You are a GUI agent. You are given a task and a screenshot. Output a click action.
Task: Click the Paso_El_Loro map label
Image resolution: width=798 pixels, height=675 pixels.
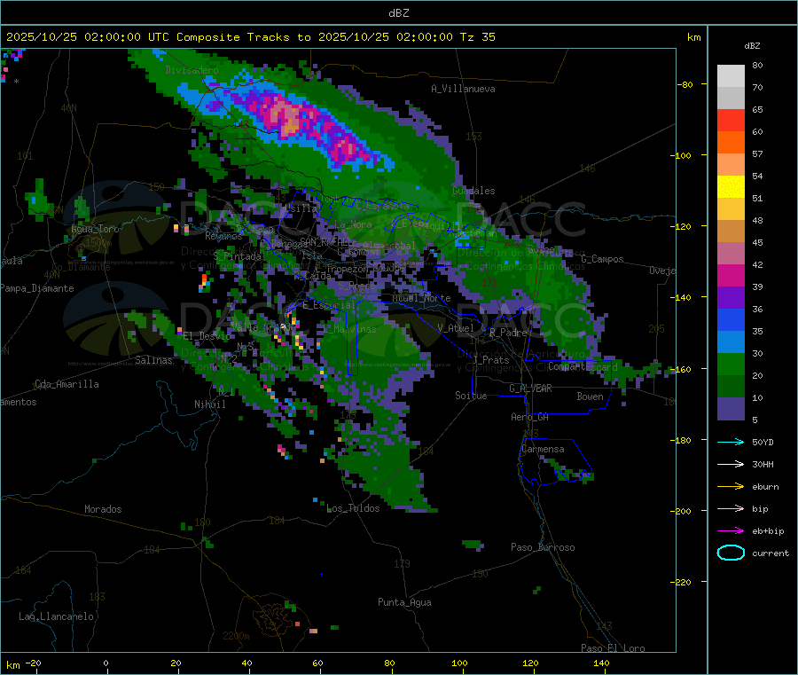pos(613,648)
